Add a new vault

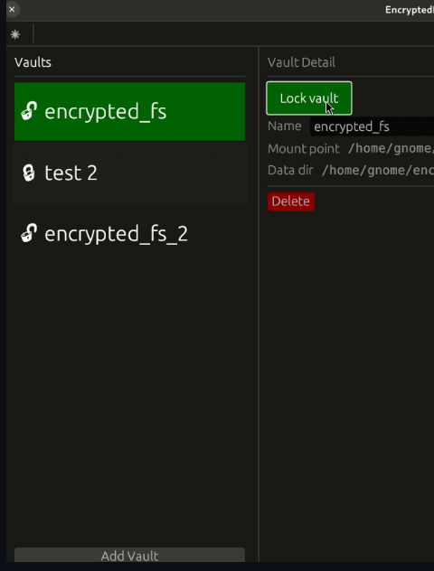pyautogui.click(x=129, y=556)
